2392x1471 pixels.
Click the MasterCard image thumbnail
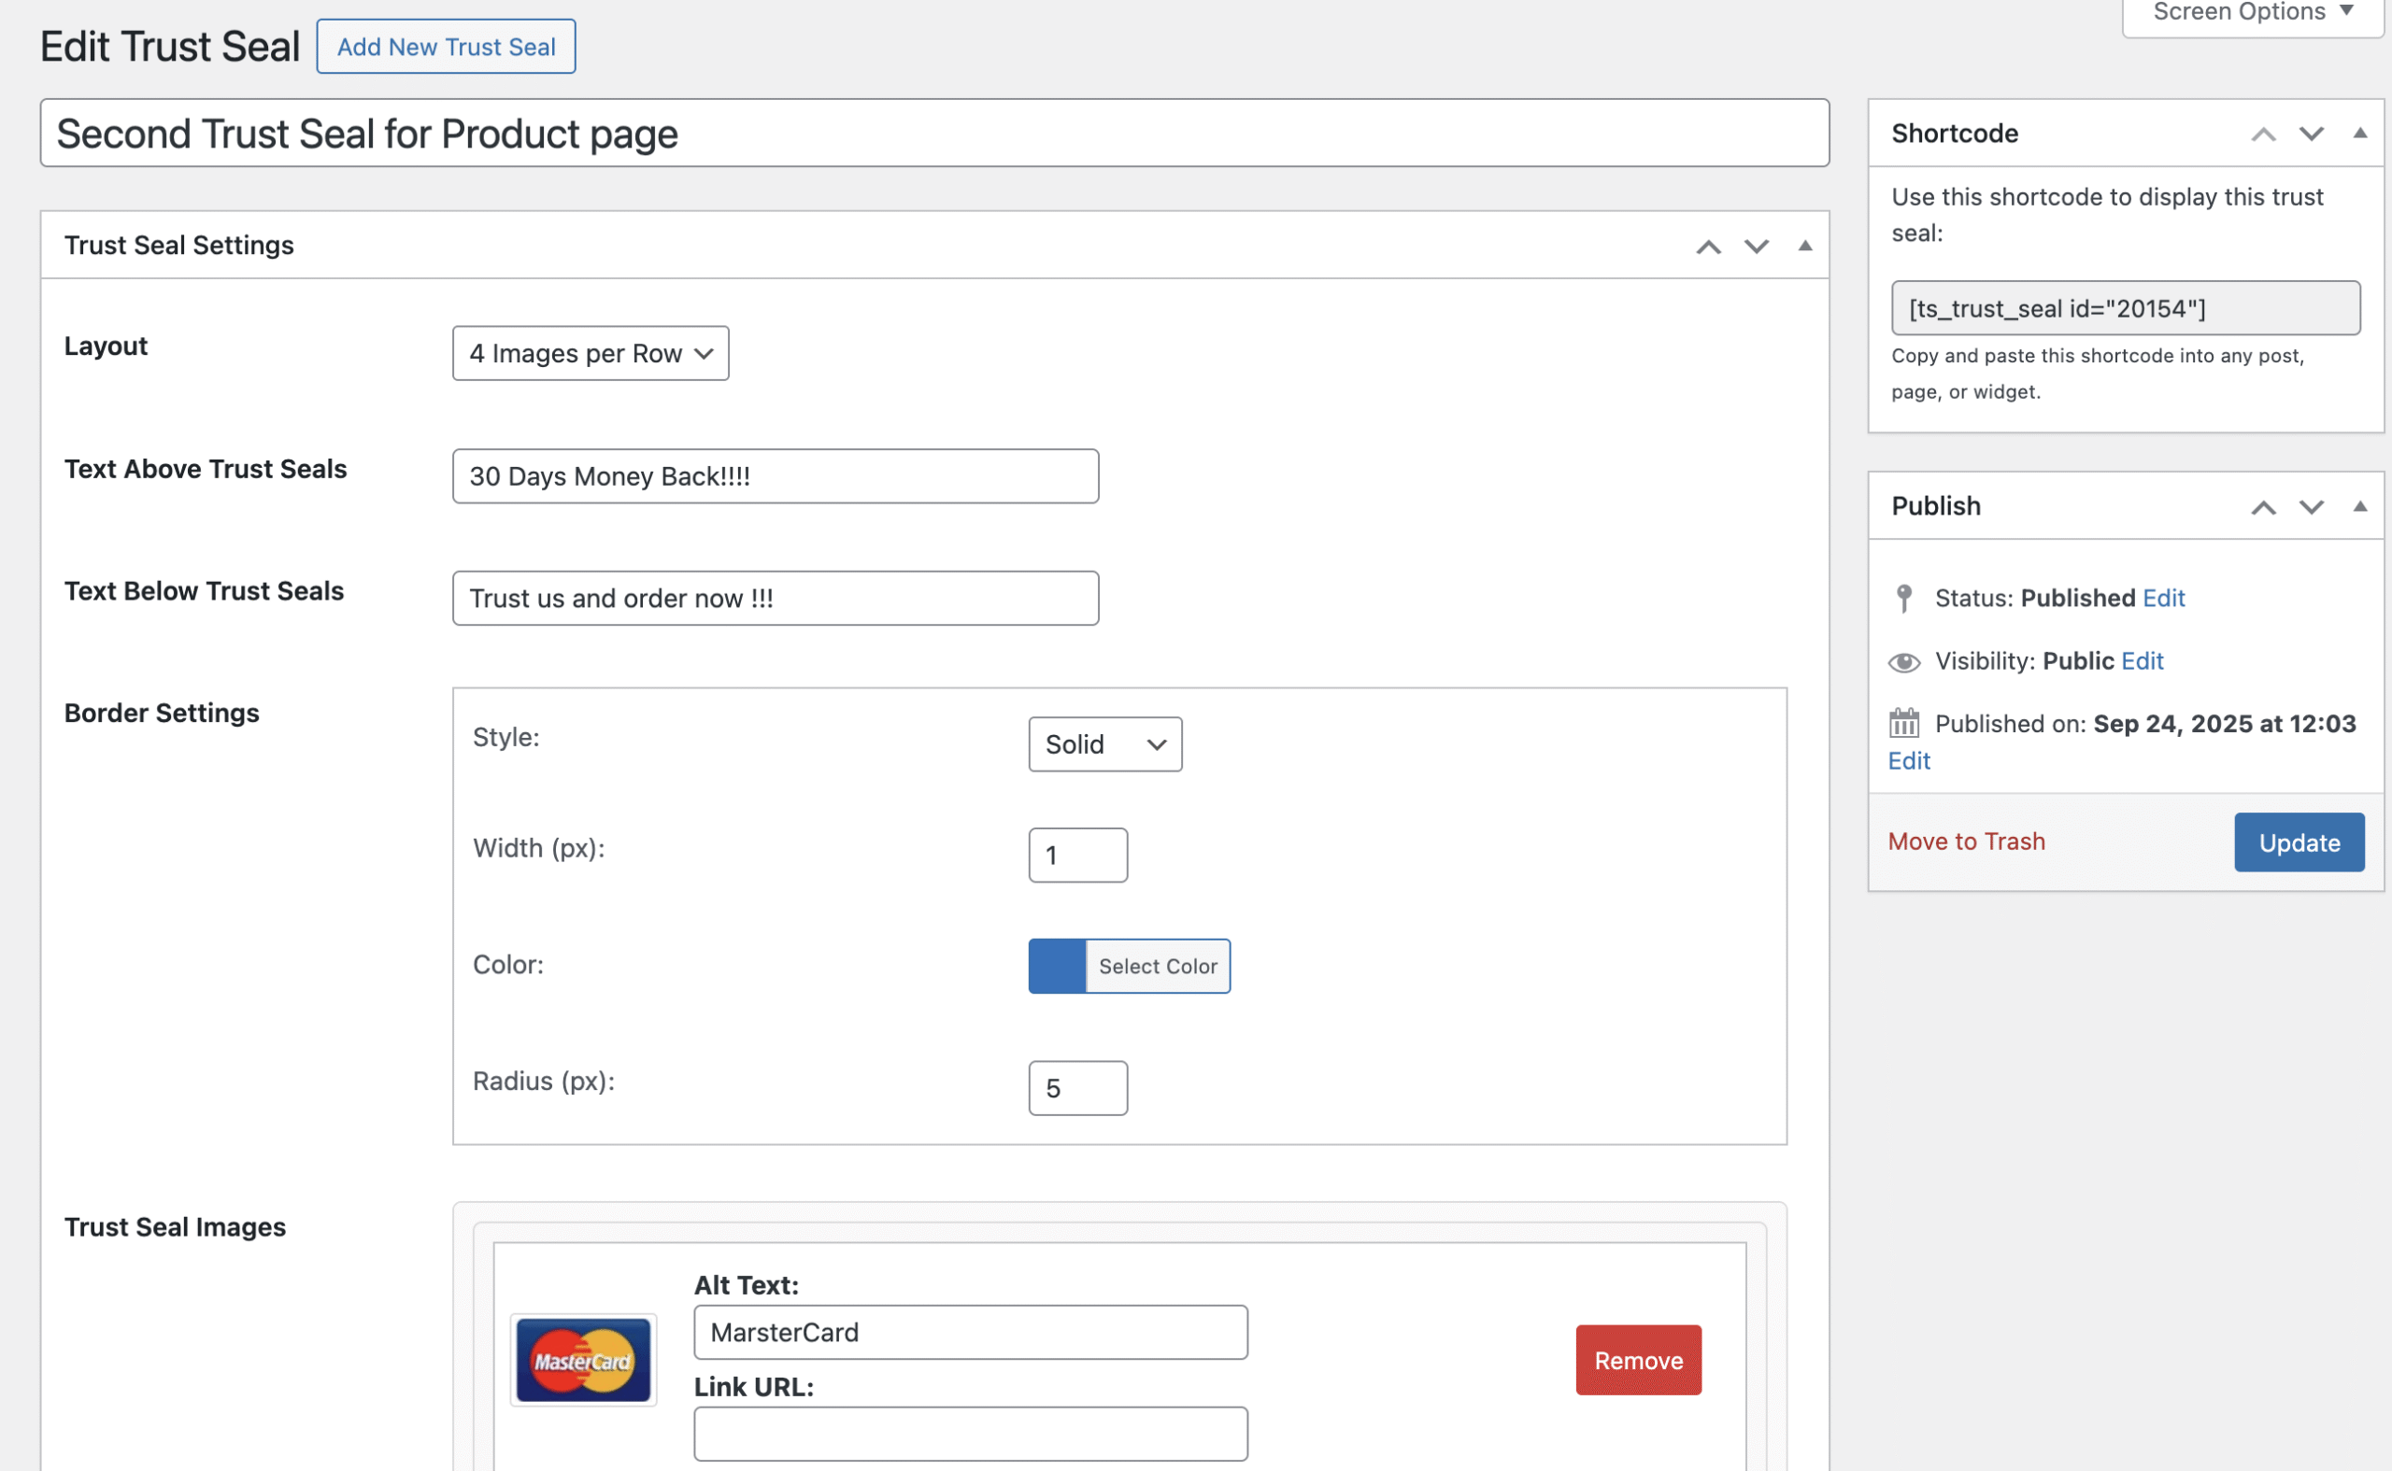tap(583, 1359)
